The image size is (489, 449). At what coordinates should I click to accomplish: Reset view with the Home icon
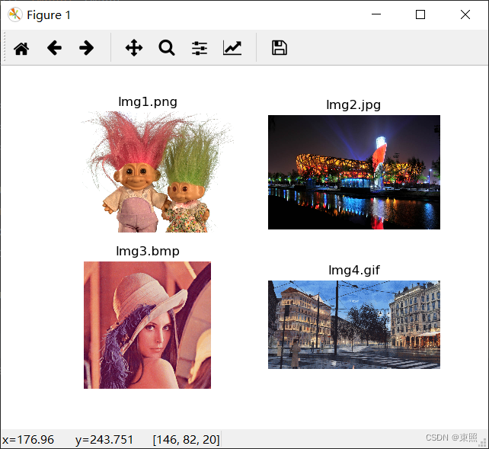tap(21, 48)
